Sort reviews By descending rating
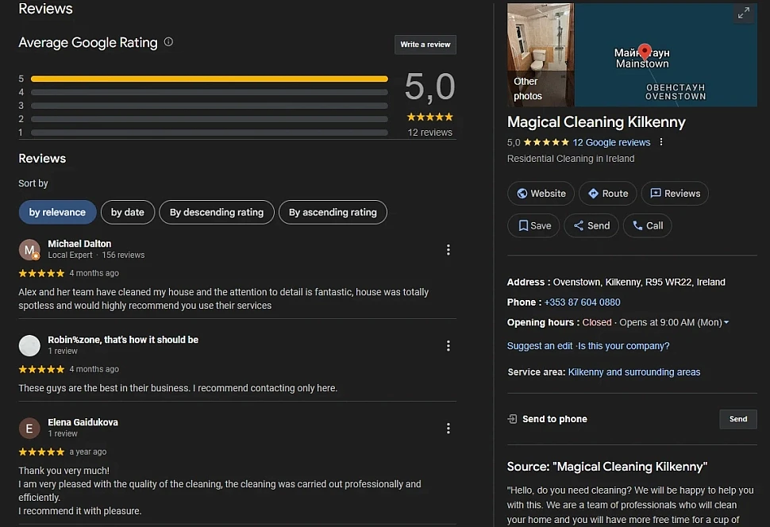The height and width of the screenshot is (527, 770). click(217, 212)
